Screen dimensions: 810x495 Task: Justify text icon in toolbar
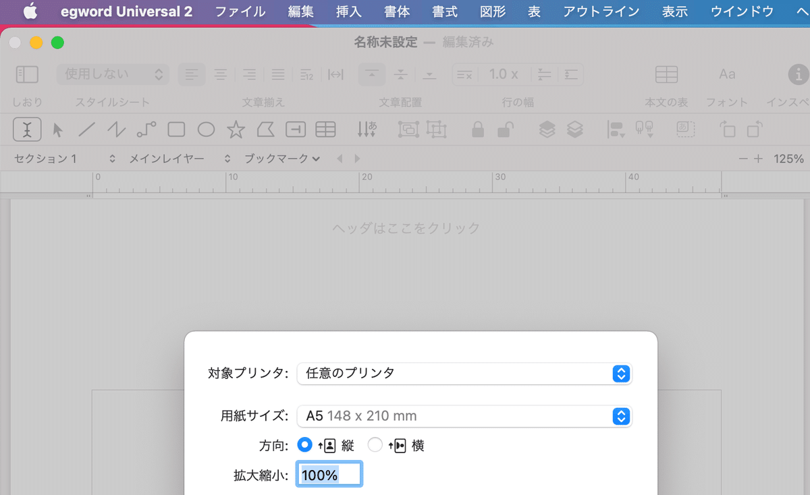[277, 74]
